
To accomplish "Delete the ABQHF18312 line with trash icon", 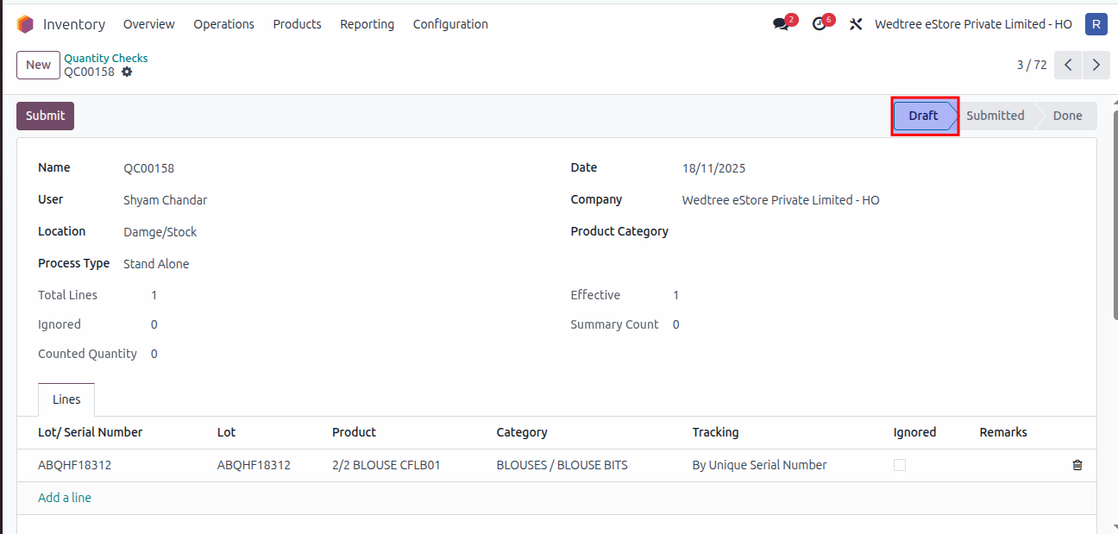I will click(1077, 465).
